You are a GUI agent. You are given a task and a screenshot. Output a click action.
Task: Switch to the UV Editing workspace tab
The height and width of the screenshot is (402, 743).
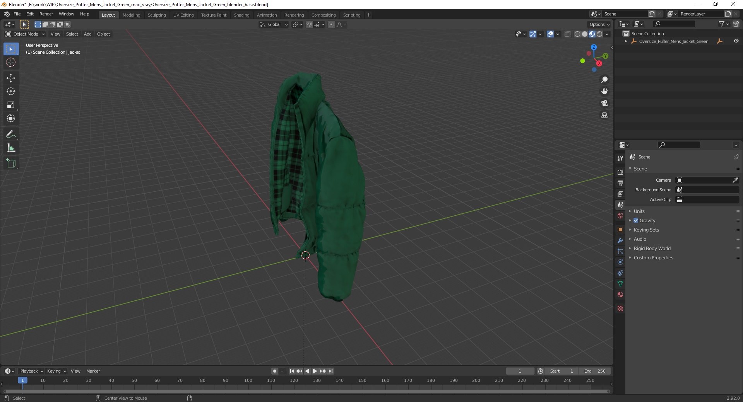(x=183, y=15)
